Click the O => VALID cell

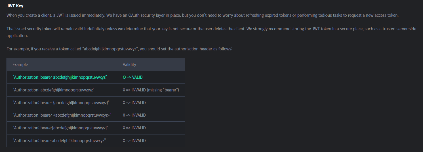pos(135,77)
